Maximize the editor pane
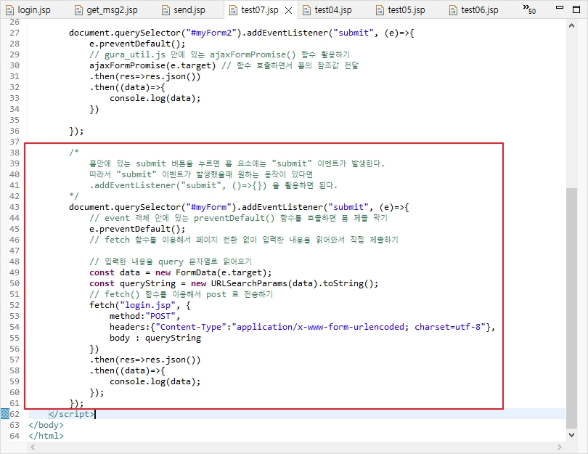Image resolution: width=588 pixels, height=454 pixels. coord(576,9)
